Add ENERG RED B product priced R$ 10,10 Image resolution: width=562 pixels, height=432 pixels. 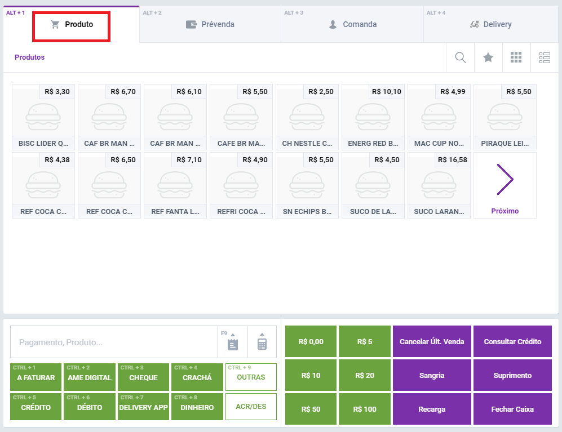pos(373,117)
